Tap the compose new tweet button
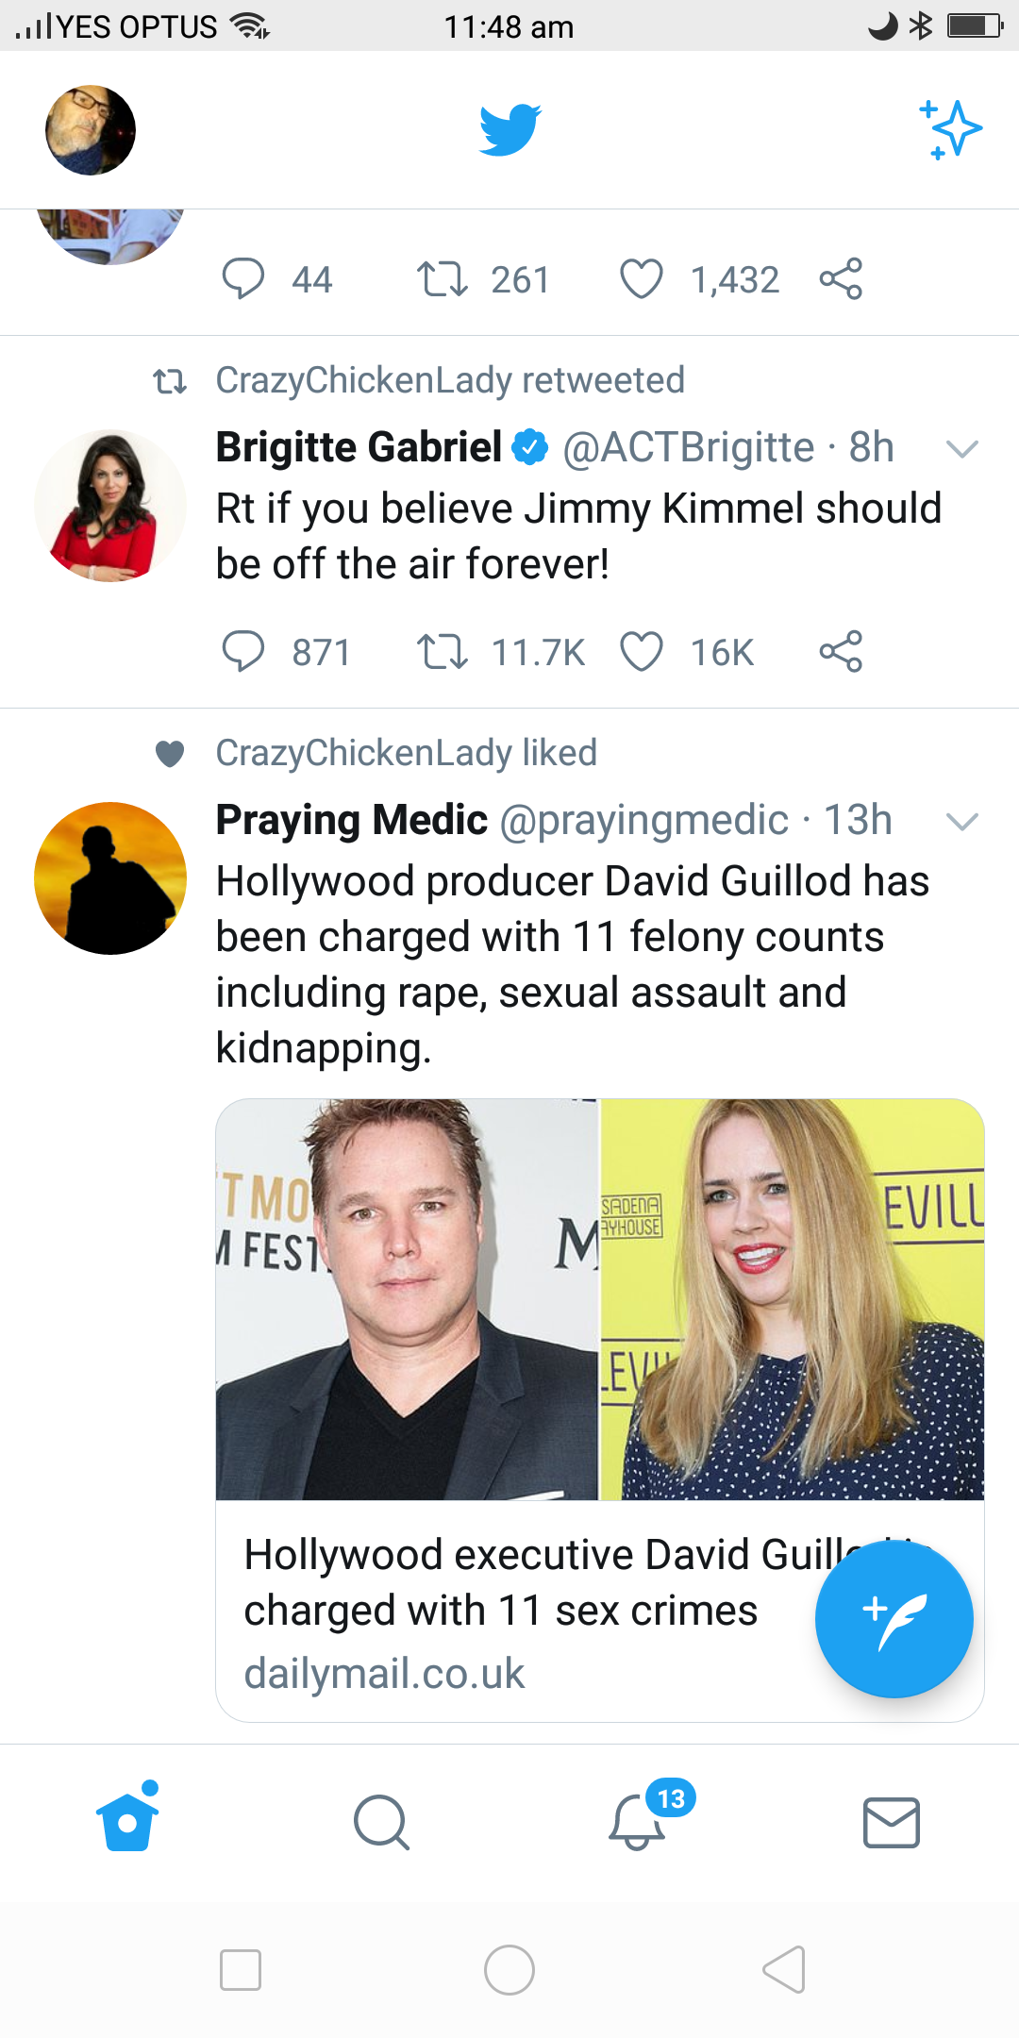The width and height of the screenshot is (1019, 2038). coord(894,1618)
